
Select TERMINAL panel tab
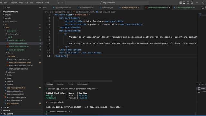coord(49,84)
